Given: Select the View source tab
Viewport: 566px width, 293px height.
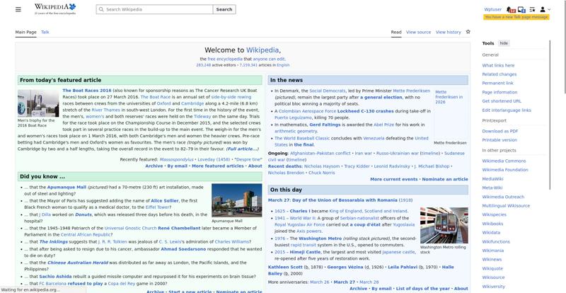Looking at the screenshot, I should pyautogui.click(x=419, y=32).
